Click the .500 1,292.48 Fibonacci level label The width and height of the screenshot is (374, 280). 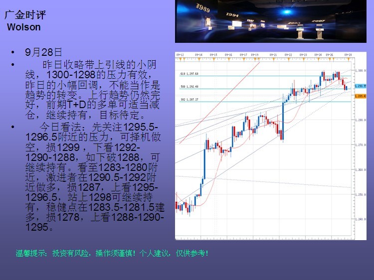point(189,87)
